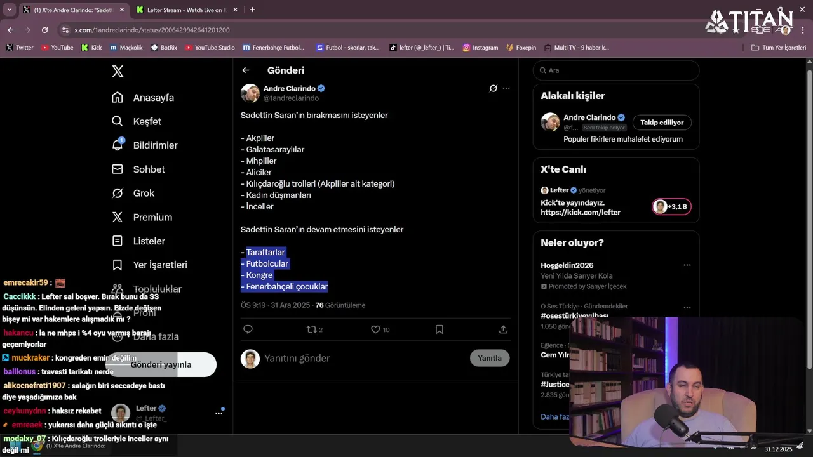
Task: Open the Foxepin bookmark
Action: click(x=521, y=48)
